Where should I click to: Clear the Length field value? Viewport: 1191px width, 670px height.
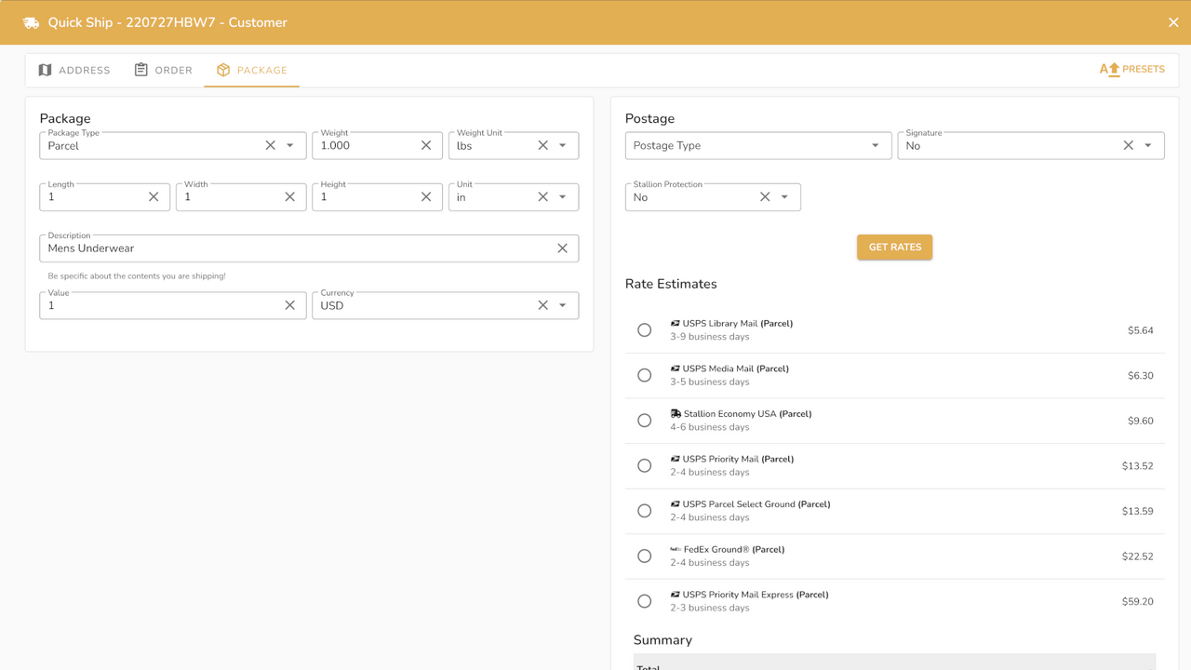(154, 197)
